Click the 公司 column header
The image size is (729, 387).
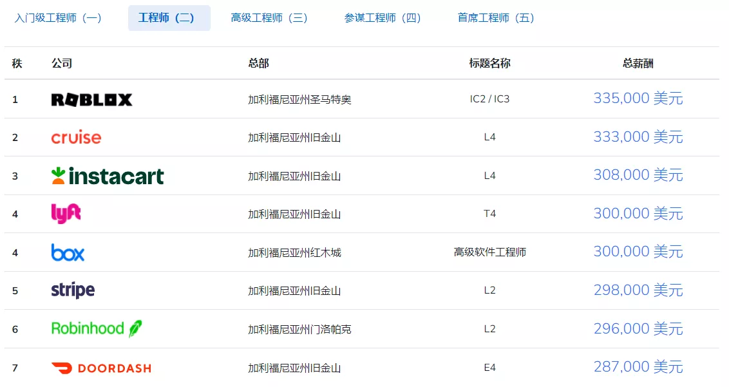click(x=61, y=63)
